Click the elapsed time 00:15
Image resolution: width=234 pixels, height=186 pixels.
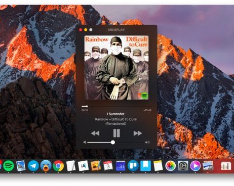pos(85,110)
